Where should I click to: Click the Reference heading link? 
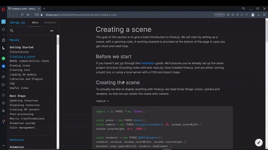pos(17,140)
